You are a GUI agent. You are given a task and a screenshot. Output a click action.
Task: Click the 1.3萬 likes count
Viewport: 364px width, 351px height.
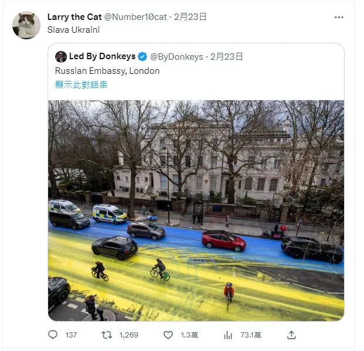pos(189,335)
